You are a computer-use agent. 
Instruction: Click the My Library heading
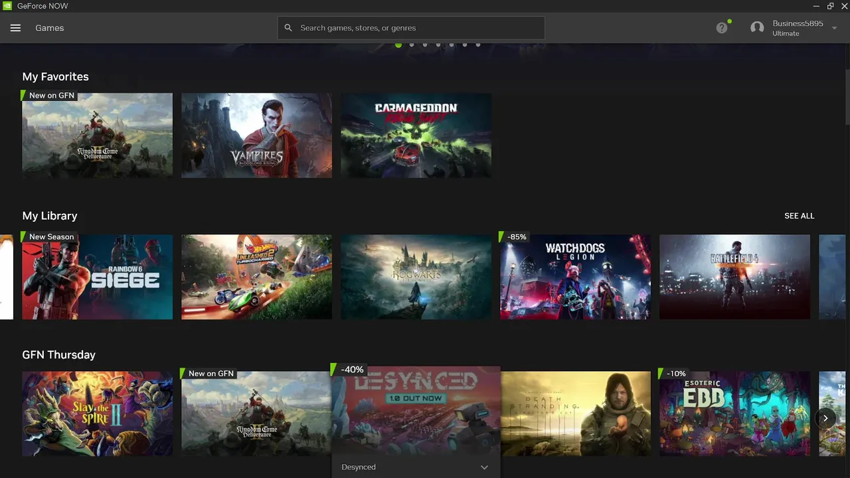50,216
